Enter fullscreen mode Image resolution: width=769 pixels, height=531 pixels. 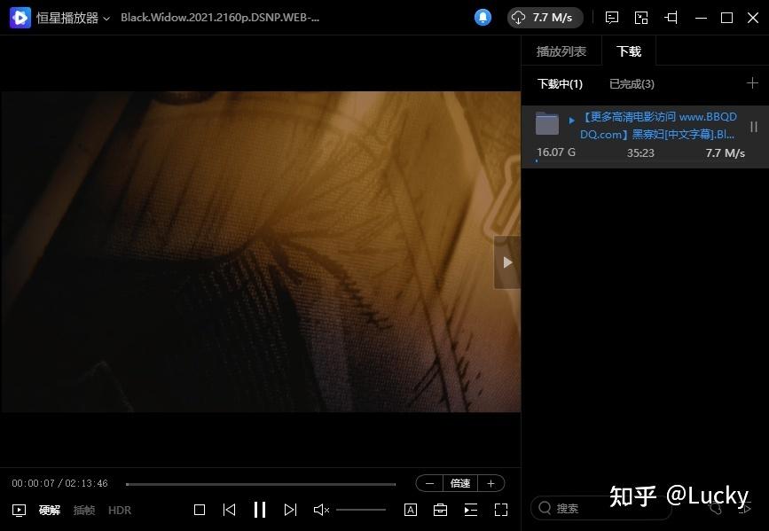501,510
